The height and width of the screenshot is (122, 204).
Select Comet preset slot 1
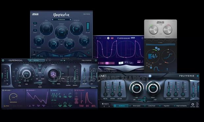pos(121,106)
